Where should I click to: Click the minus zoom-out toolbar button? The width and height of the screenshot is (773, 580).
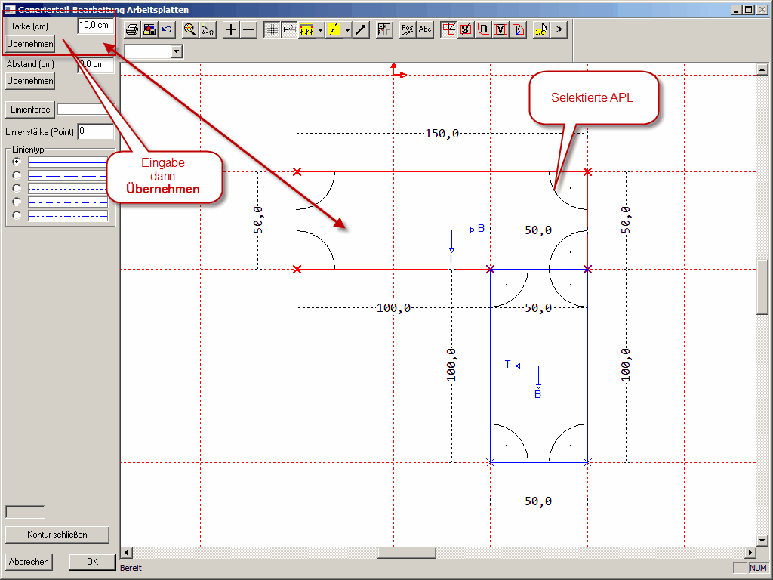pos(248,29)
